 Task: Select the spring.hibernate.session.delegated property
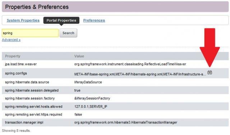[32, 90]
